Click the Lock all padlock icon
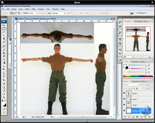This screenshot has width=155, height=123. coord(137,88)
